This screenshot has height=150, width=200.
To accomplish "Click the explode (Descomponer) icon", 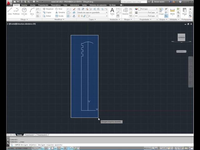I will (x=74, y=12).
